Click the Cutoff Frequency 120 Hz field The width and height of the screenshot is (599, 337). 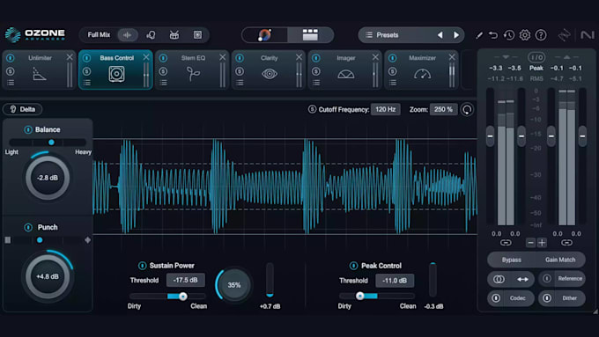(386, 109)
